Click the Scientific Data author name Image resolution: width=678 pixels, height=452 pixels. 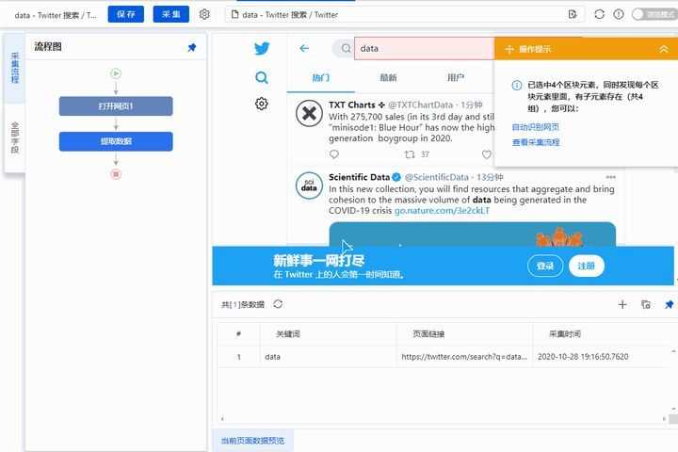tap(360, 177)
